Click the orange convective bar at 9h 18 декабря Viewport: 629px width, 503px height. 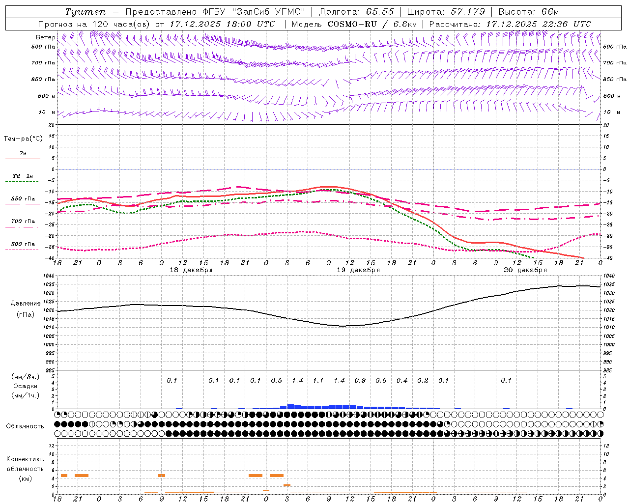162,475
